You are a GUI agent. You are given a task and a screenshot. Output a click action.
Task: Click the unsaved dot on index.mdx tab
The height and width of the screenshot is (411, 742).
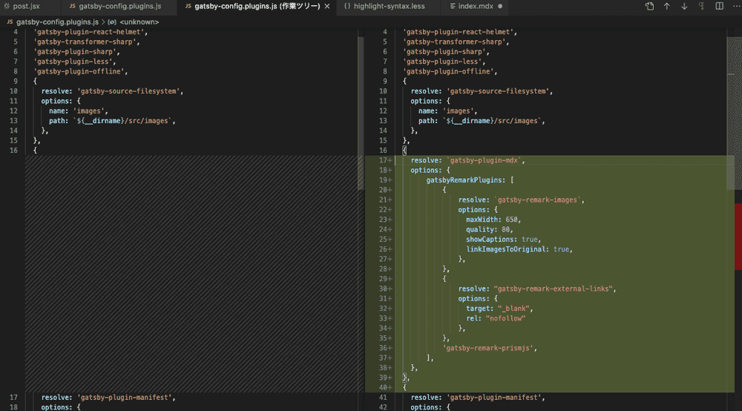point(500,6)
